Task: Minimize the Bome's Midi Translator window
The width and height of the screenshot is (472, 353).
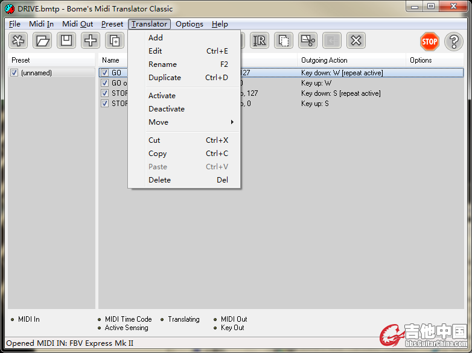Action: coord(415,6)
